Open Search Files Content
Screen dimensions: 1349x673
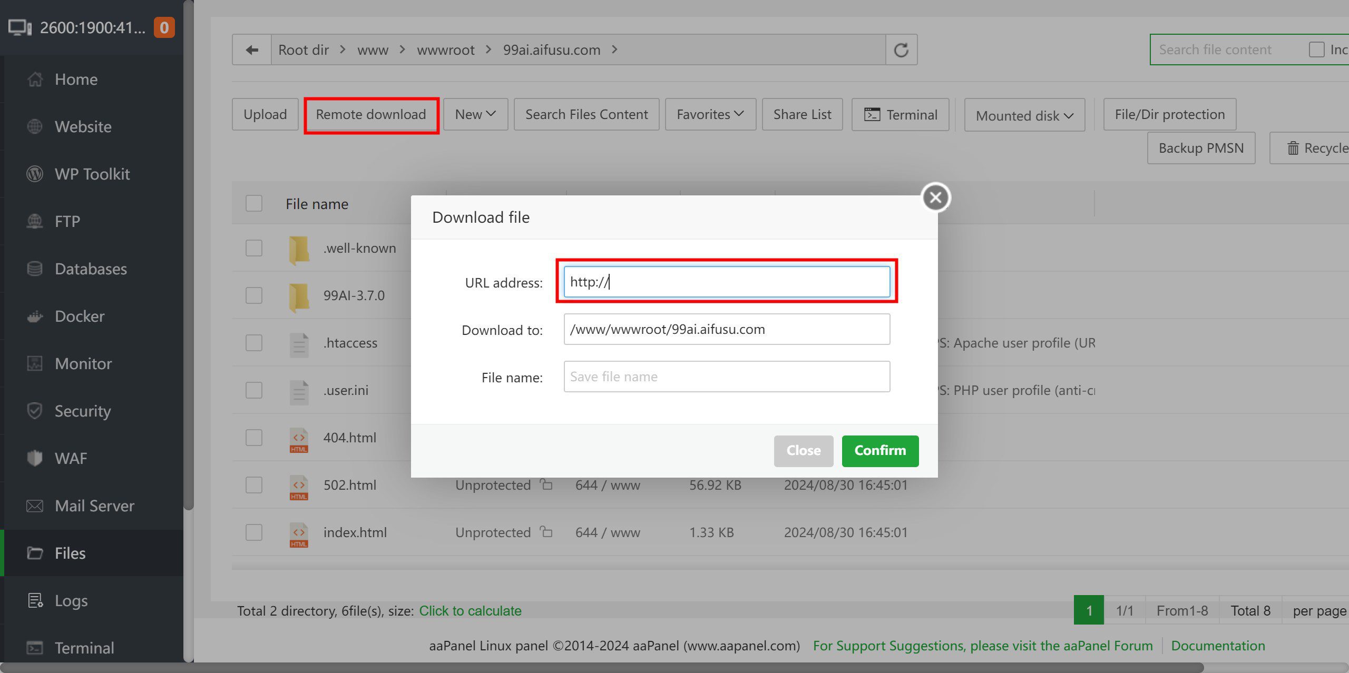tap(586, 114)
